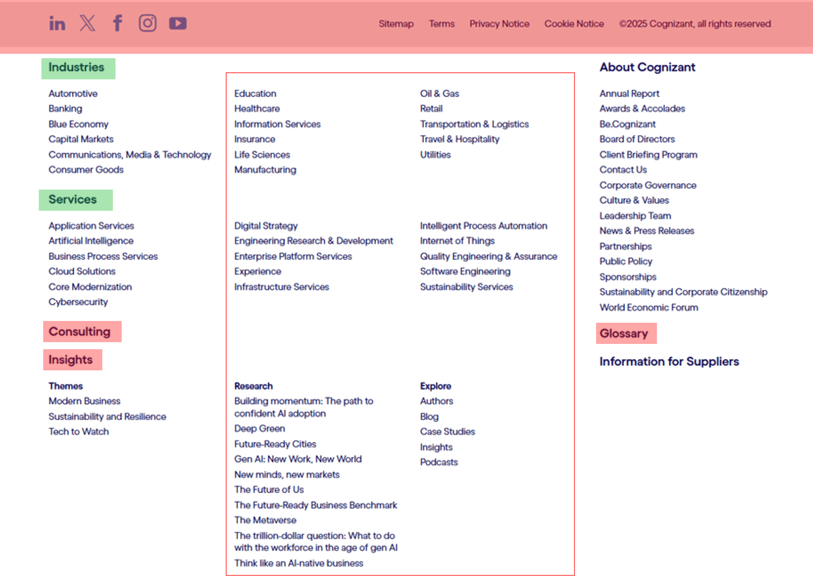The width and height of the screenshot is (813, 582).
Task: Select Life Sciences link
Action: [x=262, y=155]
